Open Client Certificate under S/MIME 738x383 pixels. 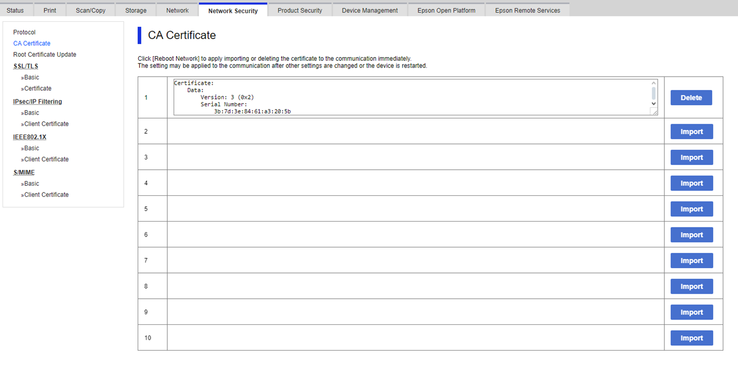tap(46, 195)
